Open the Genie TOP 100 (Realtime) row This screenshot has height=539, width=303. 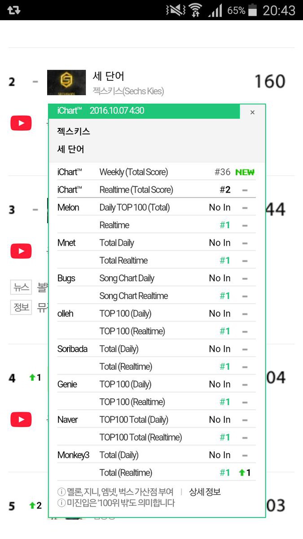(157, 402)
